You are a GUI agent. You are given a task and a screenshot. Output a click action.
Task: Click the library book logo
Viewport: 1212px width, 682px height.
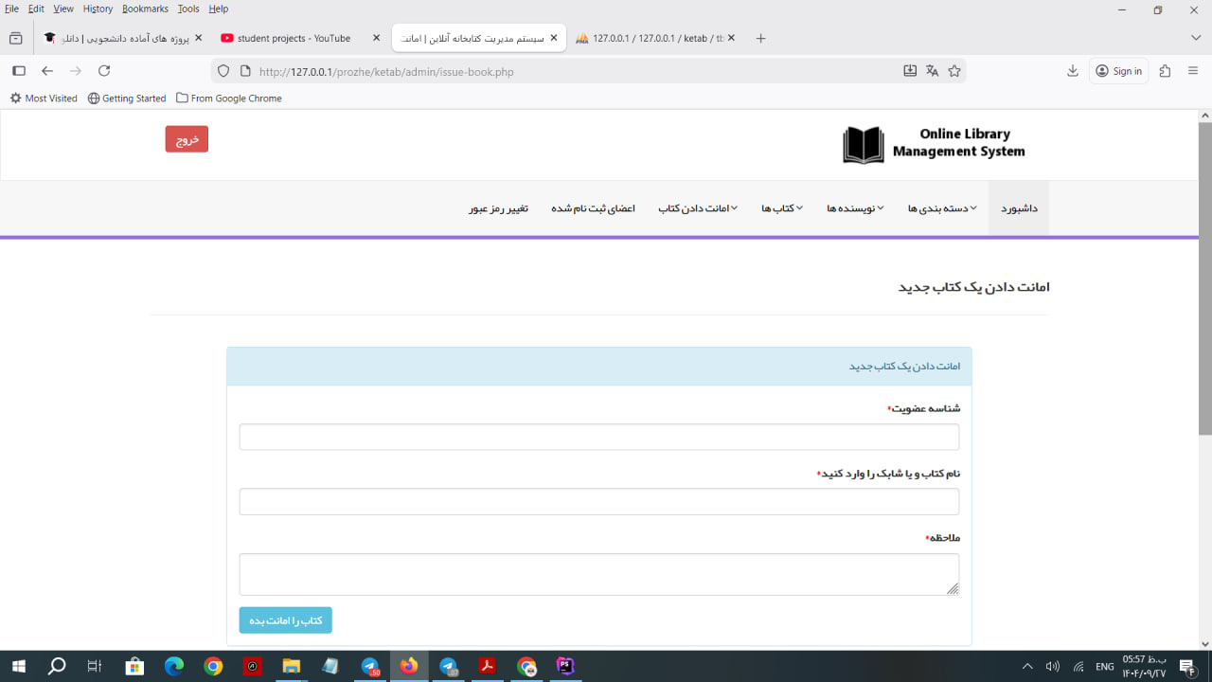[x=863, y=145]
